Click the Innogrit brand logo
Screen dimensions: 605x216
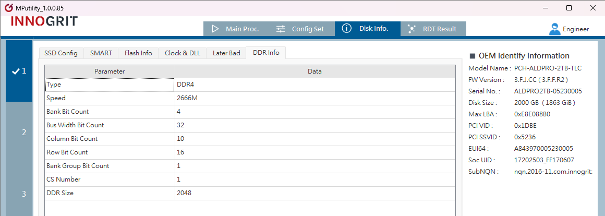point(44,22)
